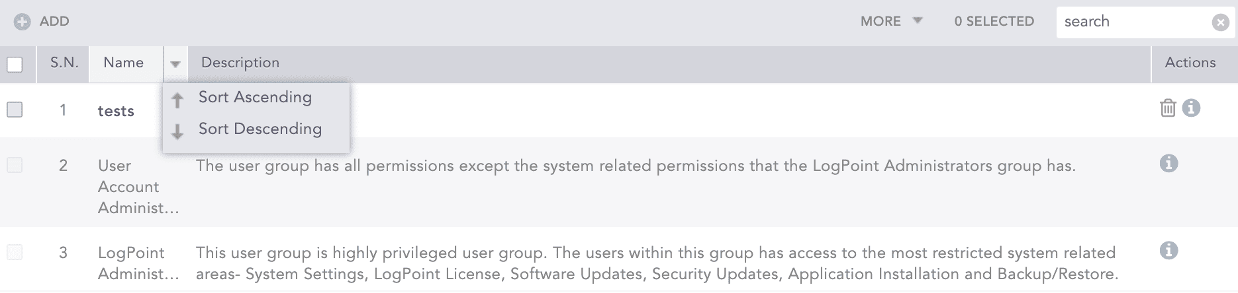Open the tests user group name
The height and width of the screenshot is (293, 1238).
coord(116,112)
